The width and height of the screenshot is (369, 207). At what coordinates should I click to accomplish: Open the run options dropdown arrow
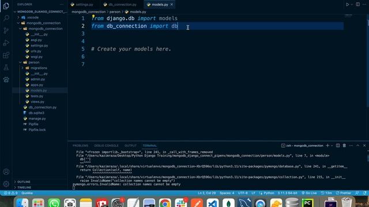coord(352,5)
